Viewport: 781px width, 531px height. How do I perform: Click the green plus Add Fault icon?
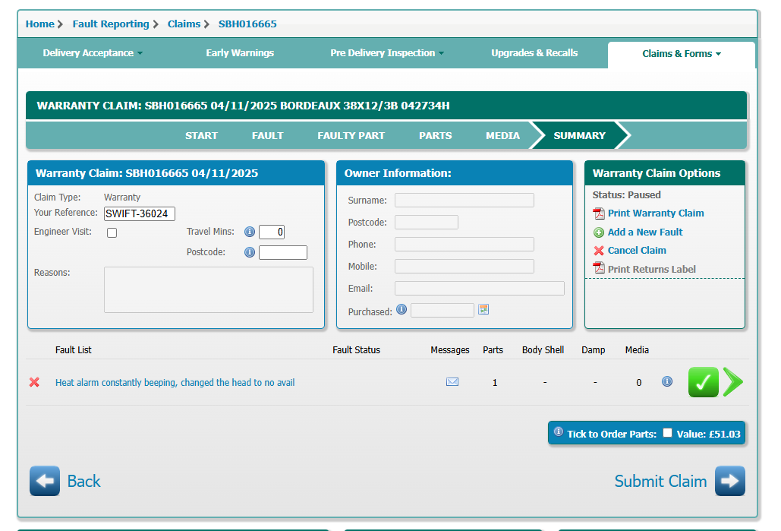[x=599, y=232]
